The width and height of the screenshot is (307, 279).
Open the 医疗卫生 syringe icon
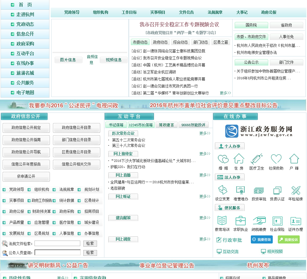256,159
